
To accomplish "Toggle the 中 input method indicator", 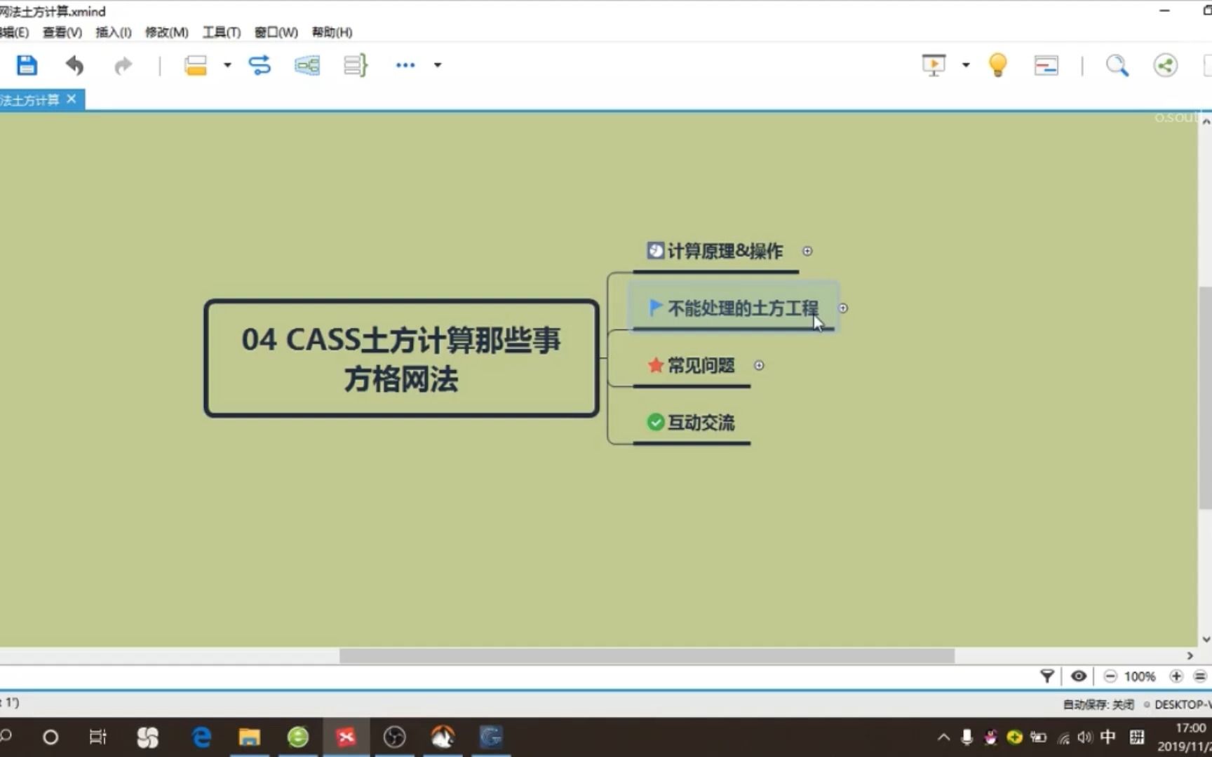I will pos(1108,737).
